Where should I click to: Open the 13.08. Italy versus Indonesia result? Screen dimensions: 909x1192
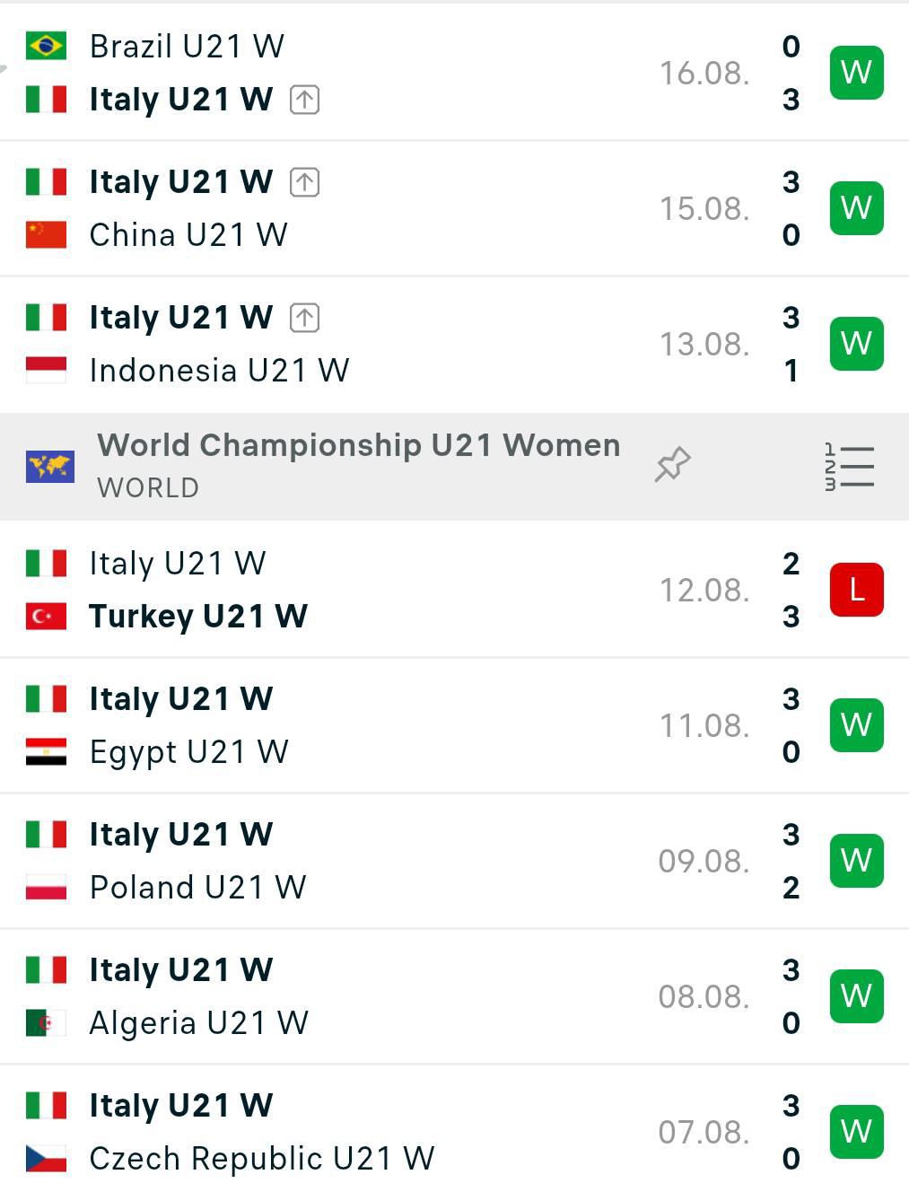[454, 344]
